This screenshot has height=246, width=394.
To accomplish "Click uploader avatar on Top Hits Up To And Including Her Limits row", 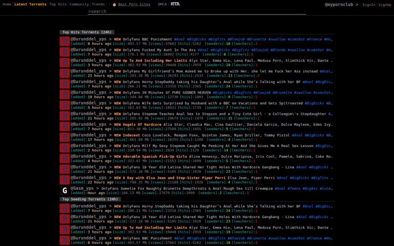I will [x=65, y=62].
